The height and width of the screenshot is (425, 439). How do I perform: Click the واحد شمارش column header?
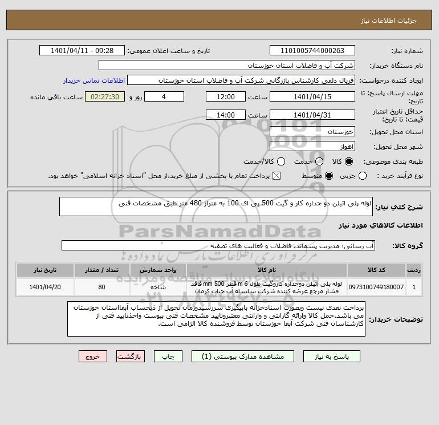158,270
